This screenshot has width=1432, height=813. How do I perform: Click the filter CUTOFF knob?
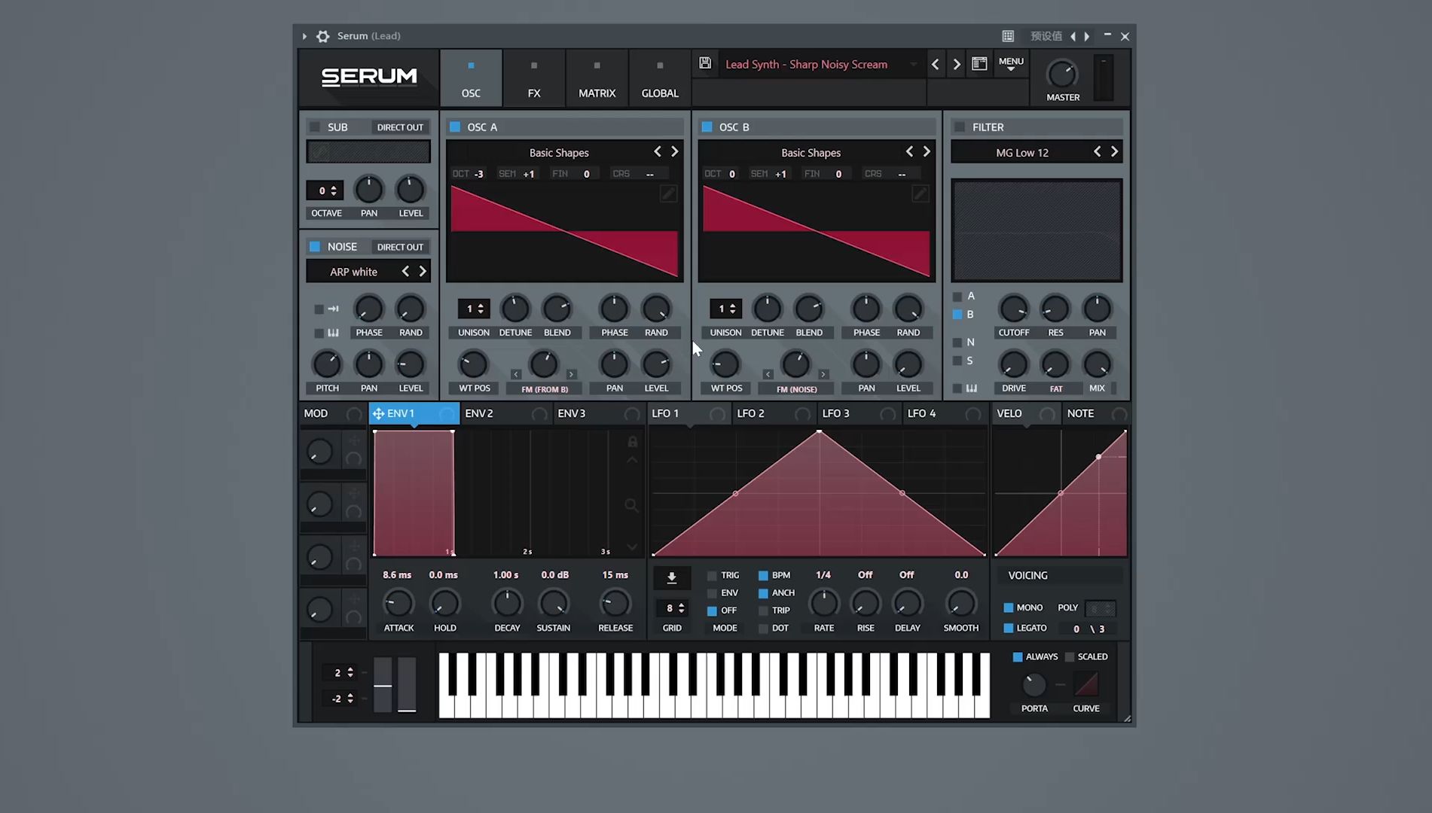coord(1013,309)
